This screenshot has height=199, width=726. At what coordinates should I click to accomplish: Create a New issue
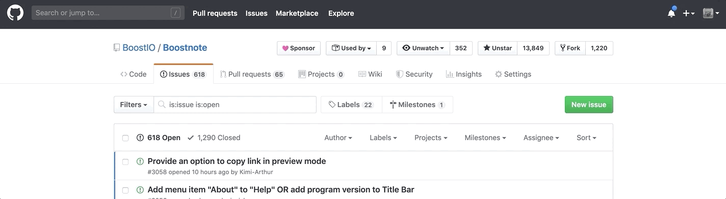(589, 105)
